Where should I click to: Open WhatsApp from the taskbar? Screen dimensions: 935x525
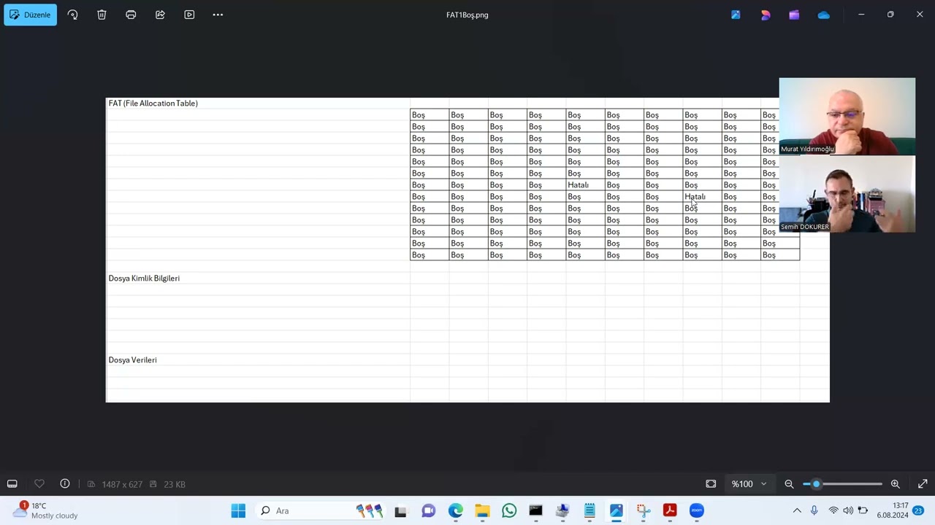tap(509, 510)
